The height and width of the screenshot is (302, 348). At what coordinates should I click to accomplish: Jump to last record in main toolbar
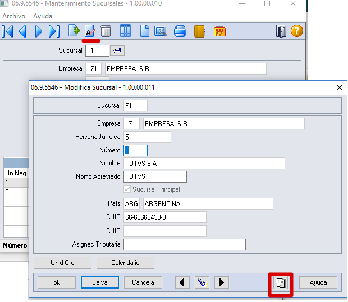(54, 31)
